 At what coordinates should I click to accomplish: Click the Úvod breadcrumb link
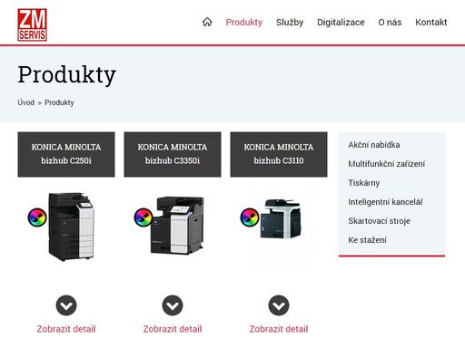[x=26, y=102]
